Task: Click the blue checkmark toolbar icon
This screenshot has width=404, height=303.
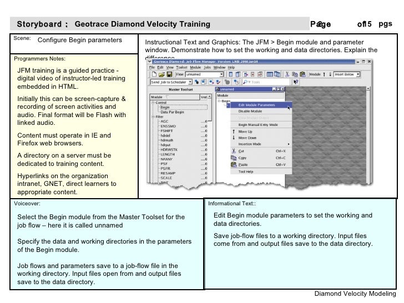Action: (218, 82)
